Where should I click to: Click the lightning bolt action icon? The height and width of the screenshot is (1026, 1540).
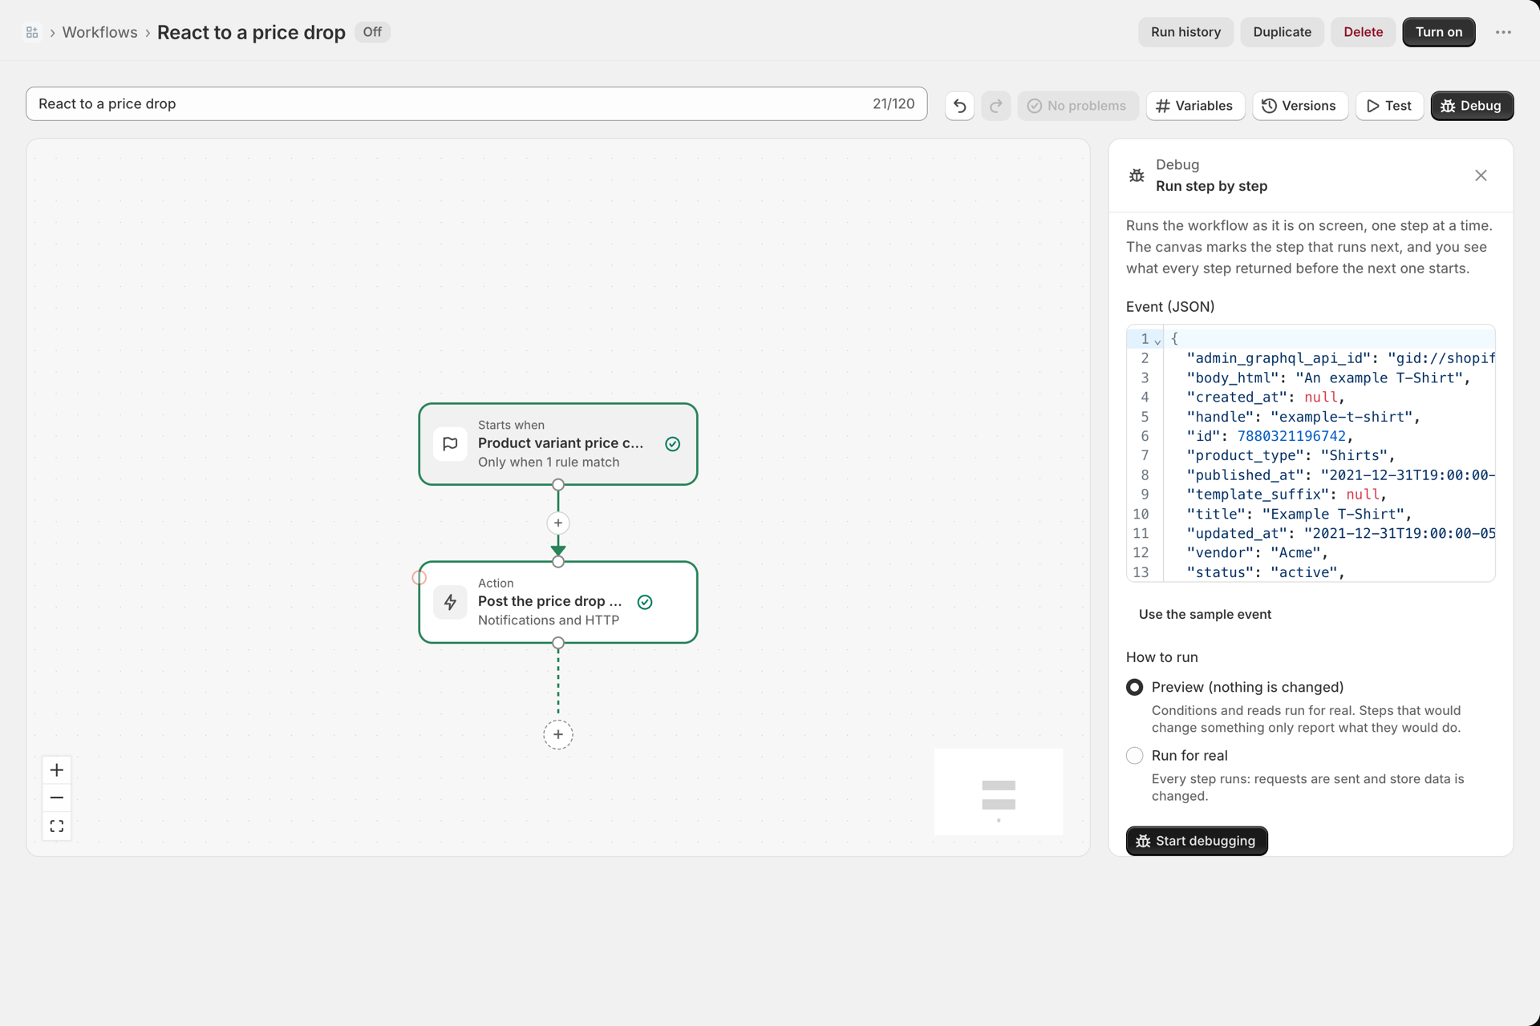pos(450,602)
